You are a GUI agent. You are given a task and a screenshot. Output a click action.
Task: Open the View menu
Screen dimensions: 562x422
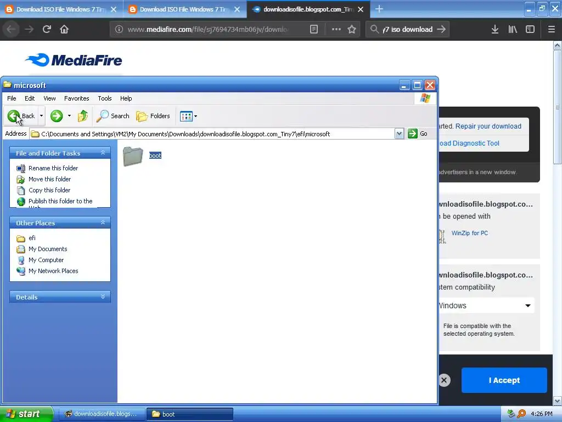tap(49, 98)
